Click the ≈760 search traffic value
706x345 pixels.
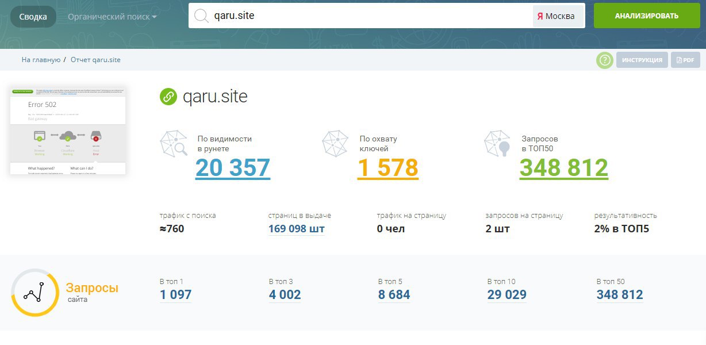coord(172,229)
